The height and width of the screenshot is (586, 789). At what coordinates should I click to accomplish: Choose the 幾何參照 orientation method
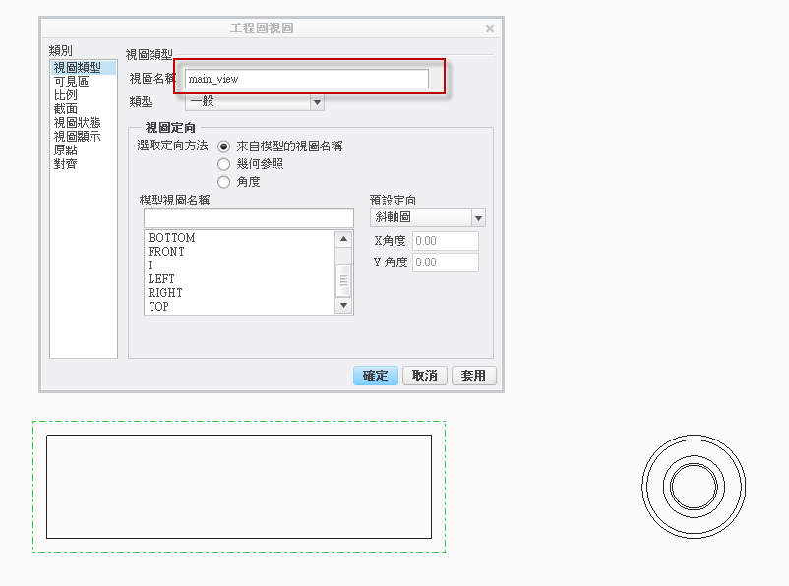tap(224, 163)
